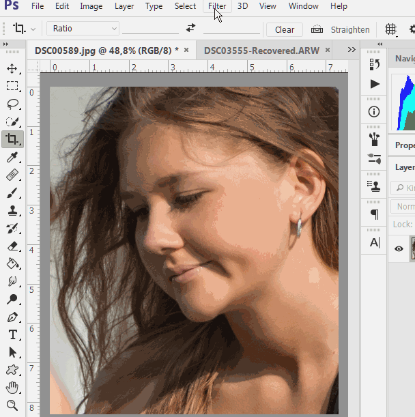
Task: Open the Paragraph panel icon
Action: [374, 214]
